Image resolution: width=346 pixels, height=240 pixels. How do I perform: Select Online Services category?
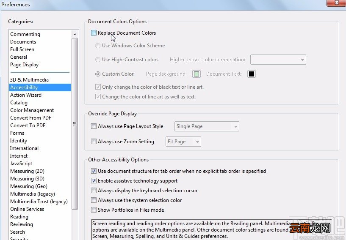click(27, 209)
